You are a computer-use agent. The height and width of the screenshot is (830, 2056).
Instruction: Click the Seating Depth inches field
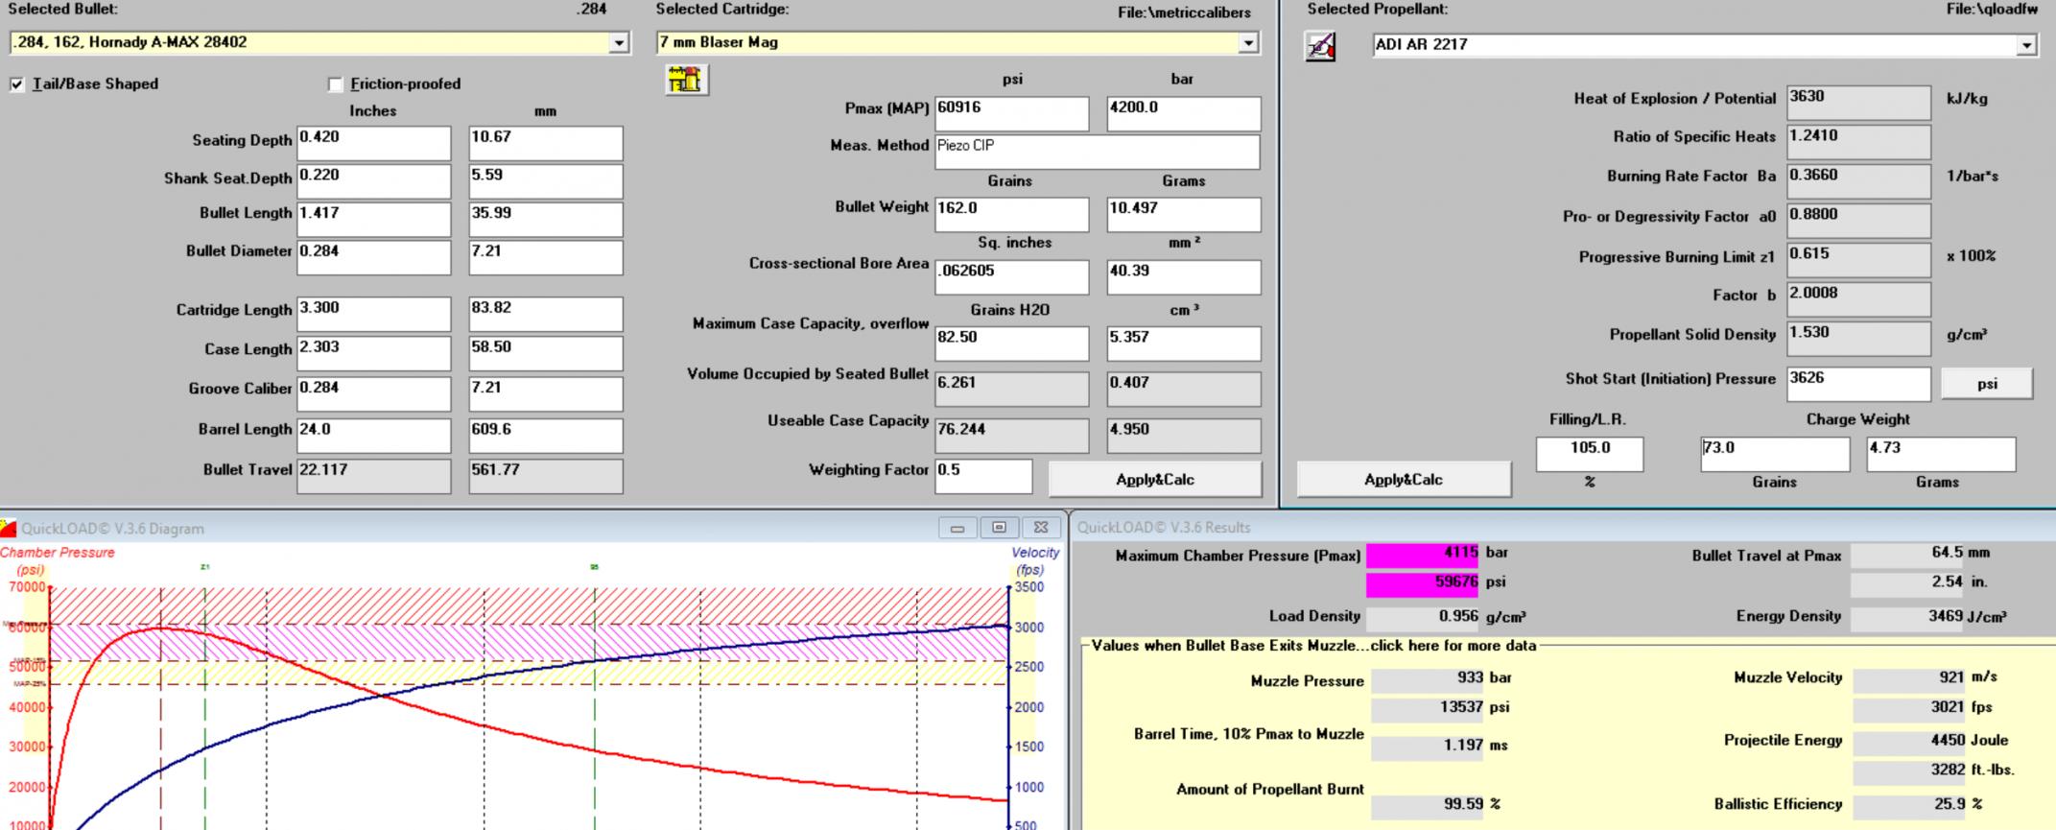click(373, 143)
